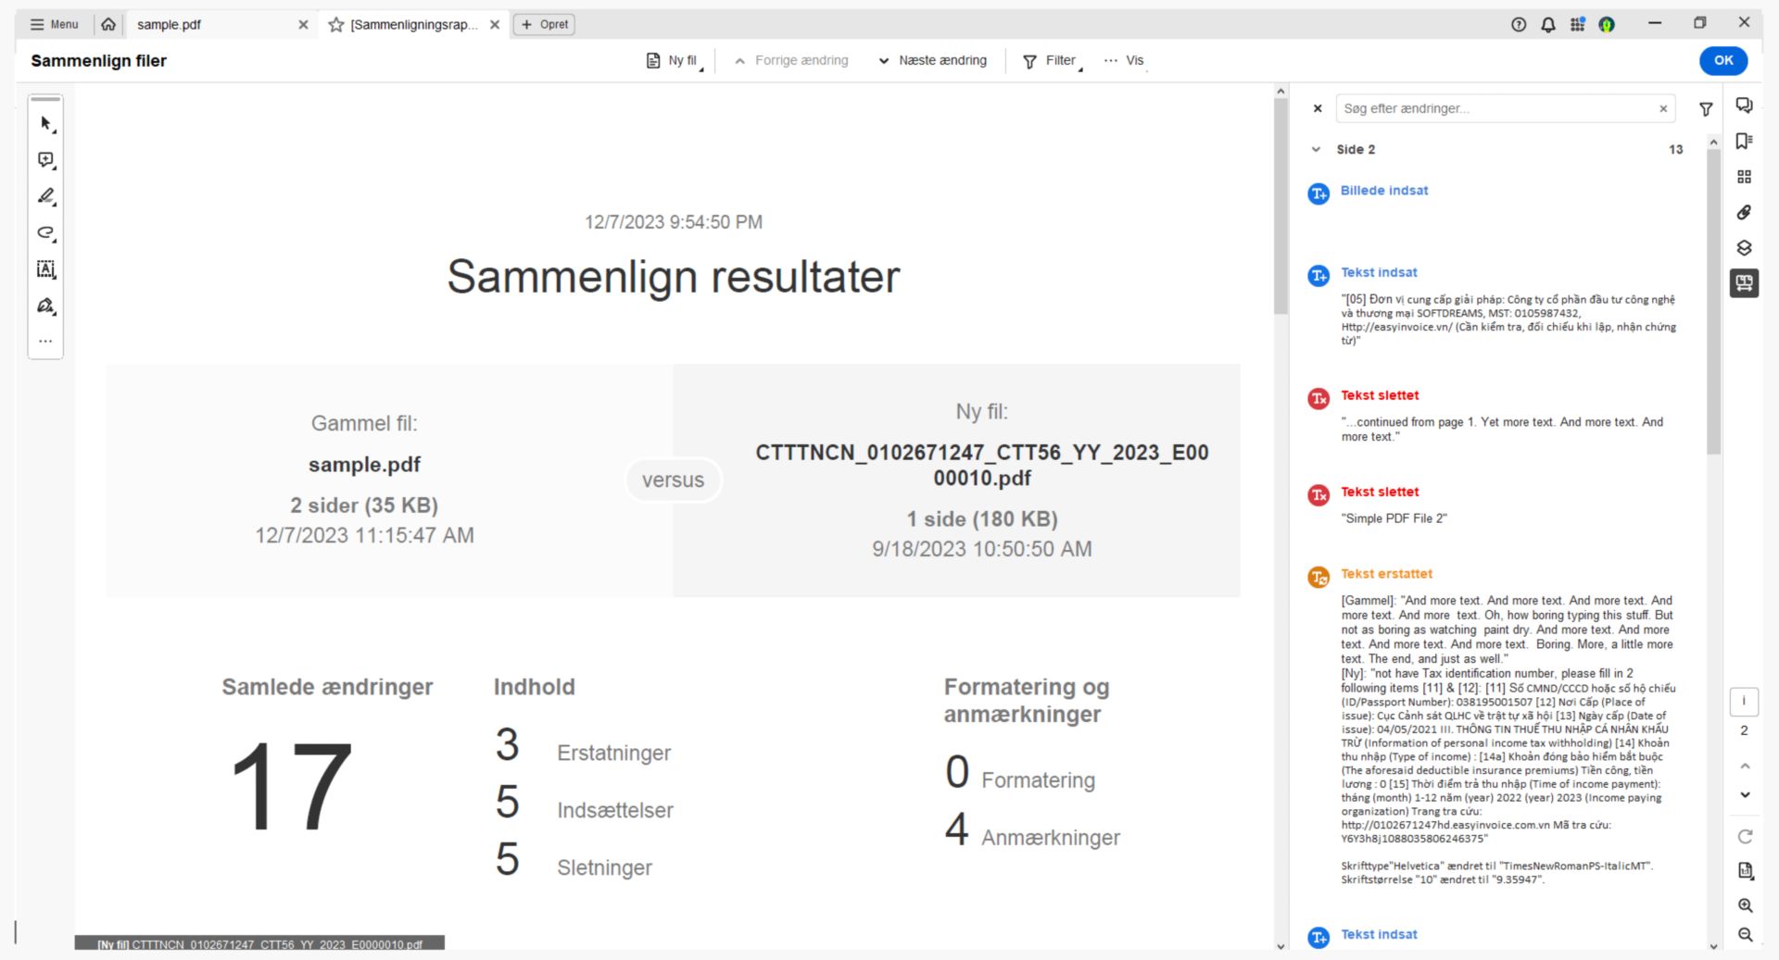Image resolution: width=1779 pixels, height=960 pixels.
Task: Rotate the page view
Action: pyautogui.click(x=1745, y=837)
